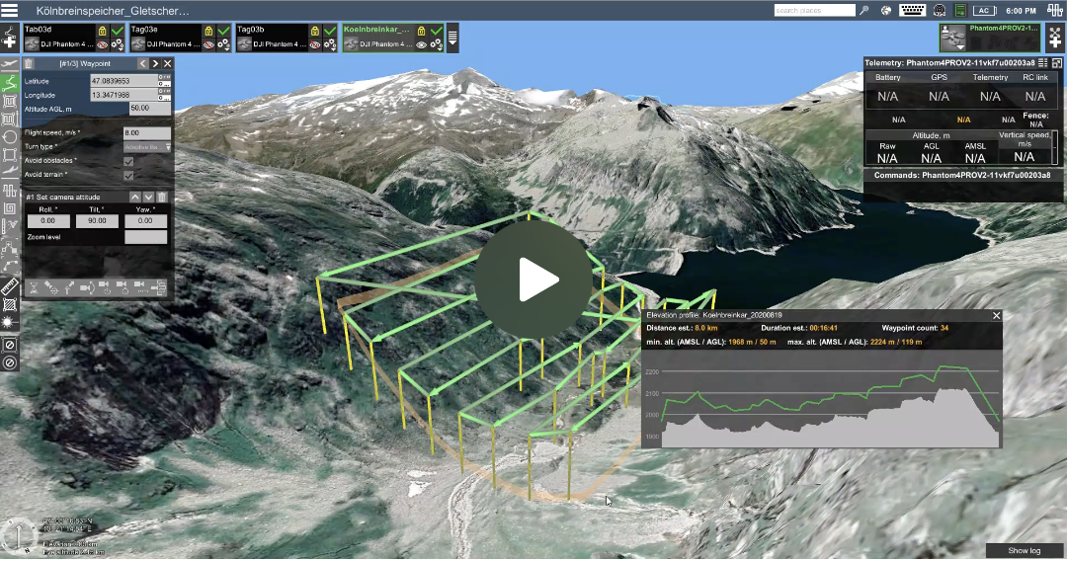Click the add vehicle icon top right
Image resolution: width=1067 pixels, height=561 pixels.
[1053, 38]
